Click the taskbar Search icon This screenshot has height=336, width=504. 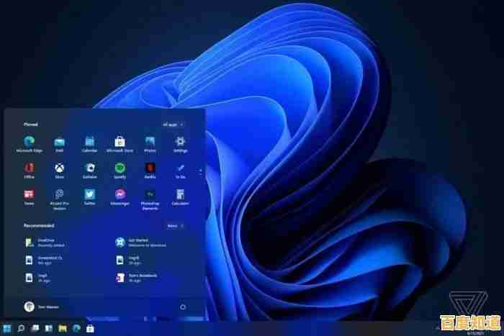tap(22, 329)
